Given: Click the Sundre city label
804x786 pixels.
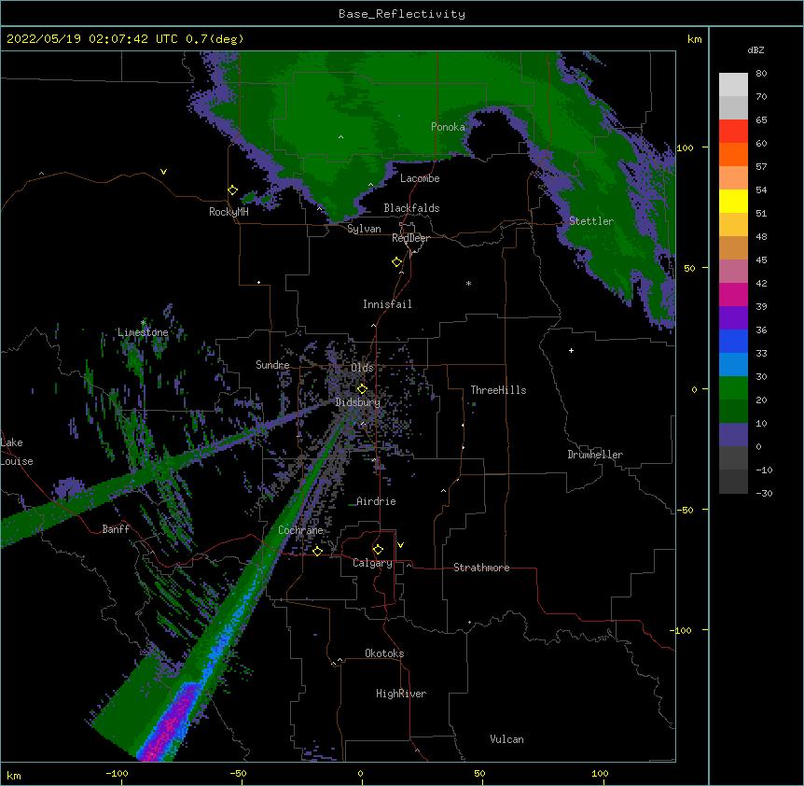Looking at the screenshot, I should [x=272, y=365].
